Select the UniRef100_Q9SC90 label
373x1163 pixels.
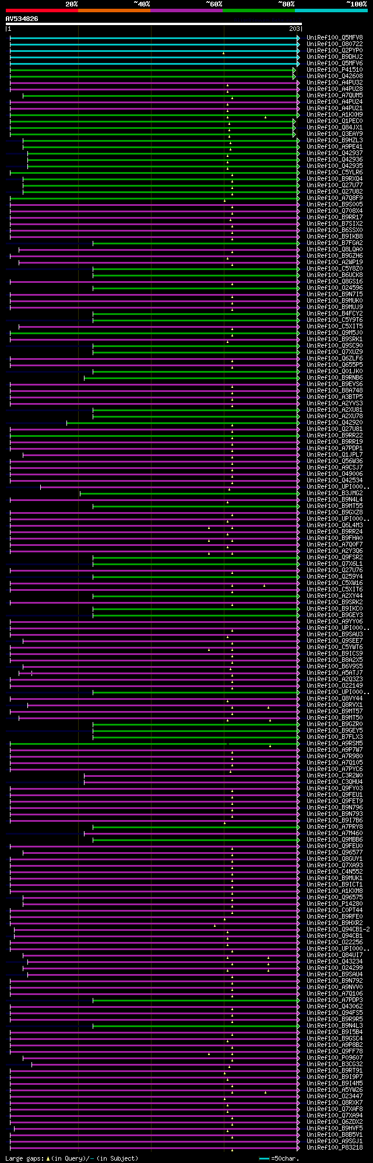pyautogui.click(x=335, y=346)
